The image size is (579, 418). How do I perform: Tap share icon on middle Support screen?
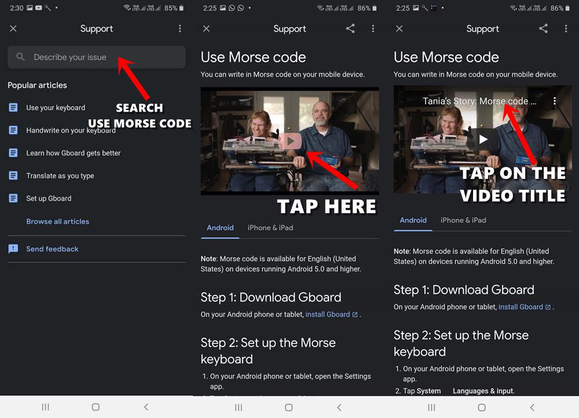pyautogui.click(x=350, y=28)
